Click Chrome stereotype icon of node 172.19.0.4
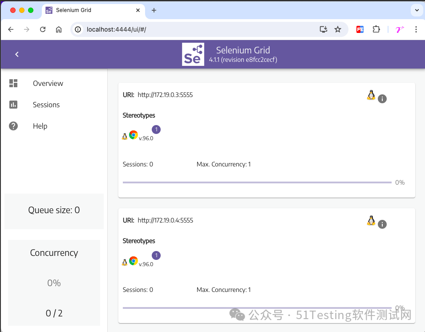 (134, 260)
